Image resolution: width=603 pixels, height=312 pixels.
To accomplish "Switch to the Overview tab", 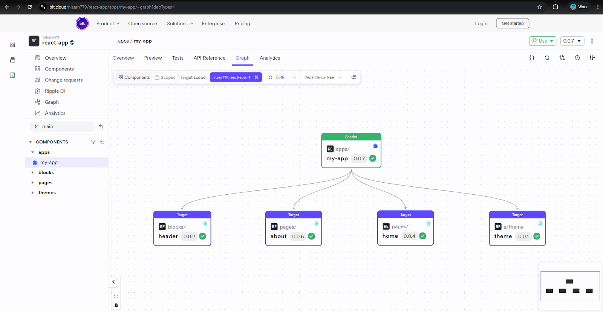I will tap(123, 58).
